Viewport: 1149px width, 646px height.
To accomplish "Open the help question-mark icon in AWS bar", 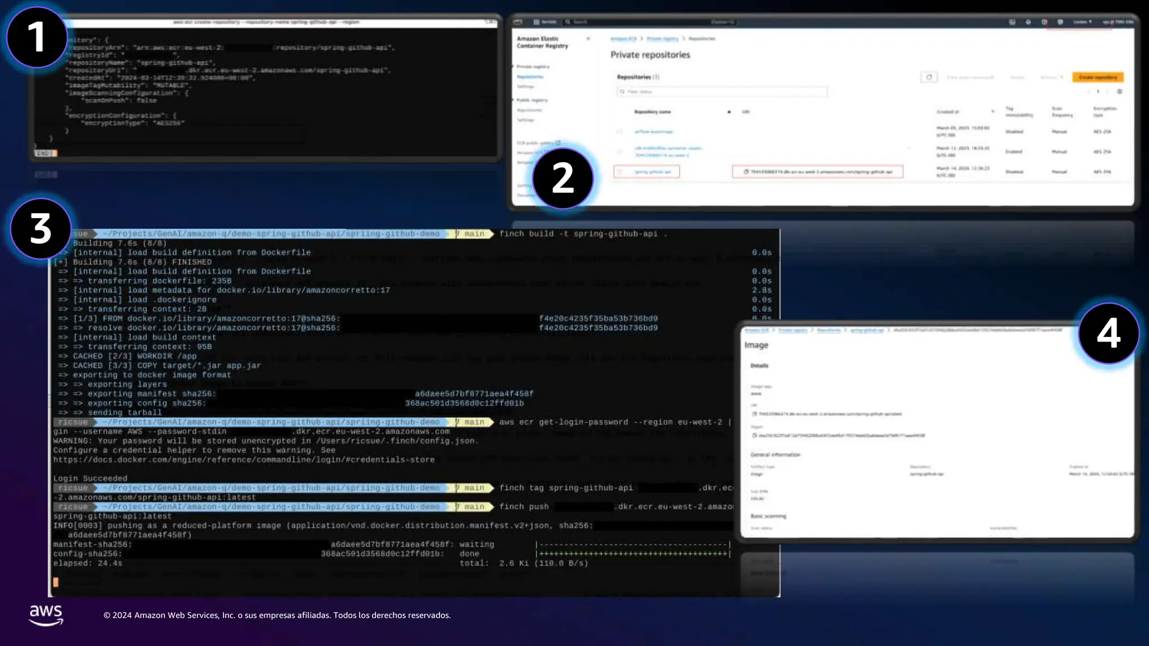I will point(1044,22).
